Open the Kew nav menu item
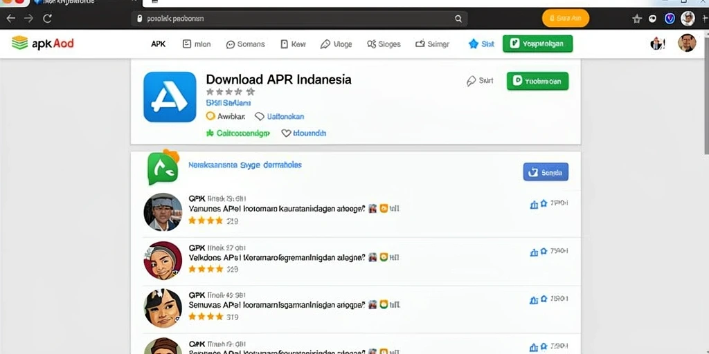The image size is (709, 354). (x=293, y=44)
